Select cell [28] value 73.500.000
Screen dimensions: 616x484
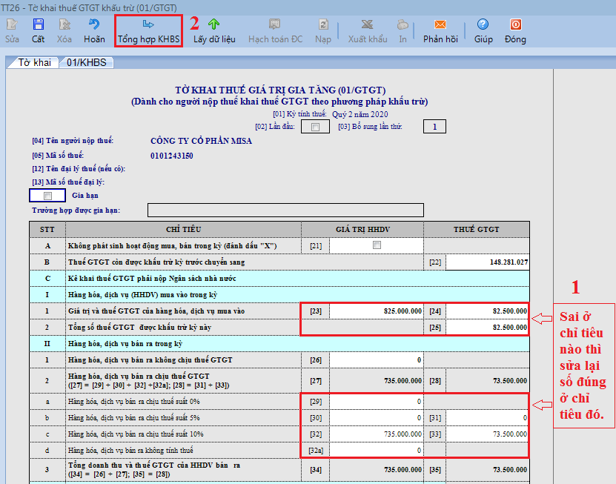[487, 381]
